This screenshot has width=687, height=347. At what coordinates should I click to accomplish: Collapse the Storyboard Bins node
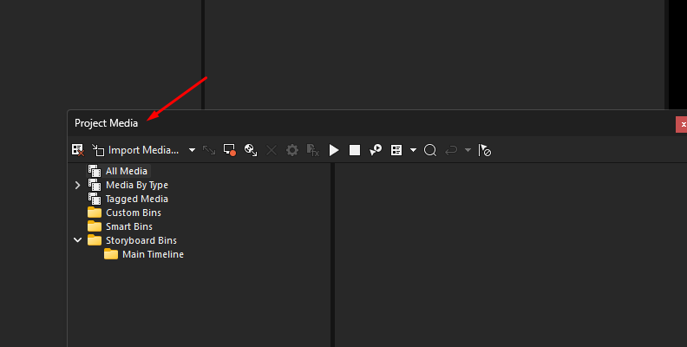(77, 240)
